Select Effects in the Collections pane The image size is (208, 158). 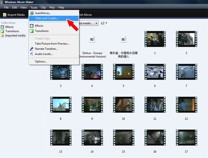(x=9, y=27)
